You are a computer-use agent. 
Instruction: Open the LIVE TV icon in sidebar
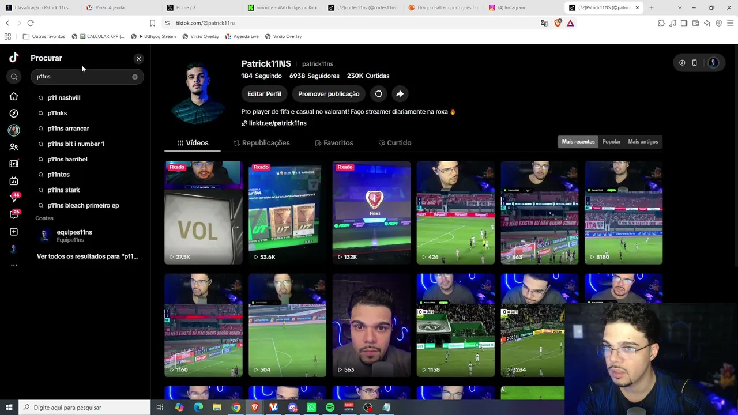[x=14, y=164]
